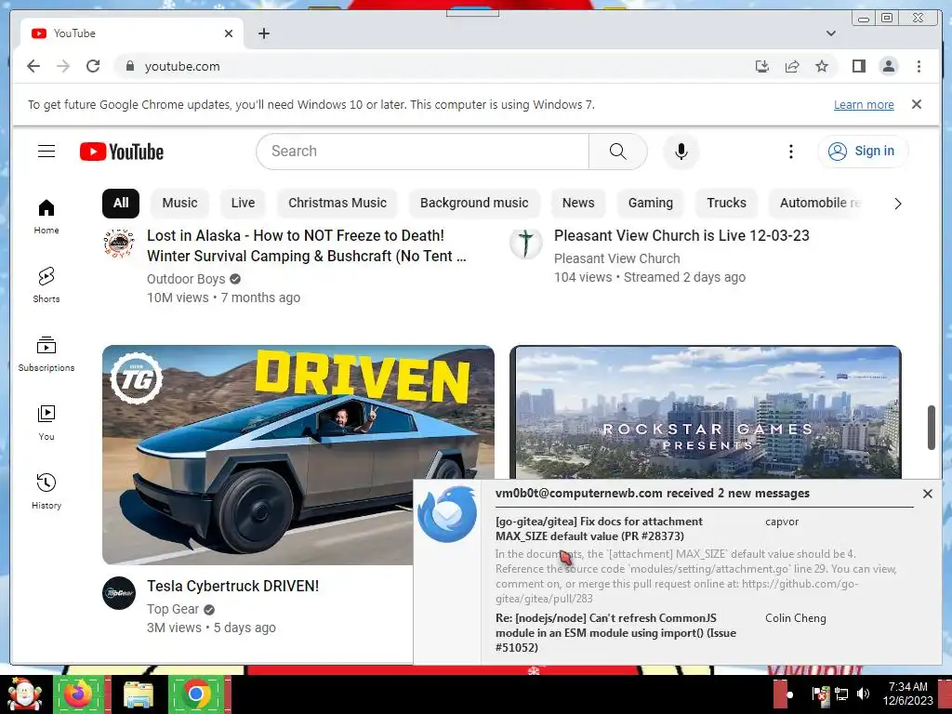Open Top Gear channel name

pyautogui.click(x=172, y=609)
